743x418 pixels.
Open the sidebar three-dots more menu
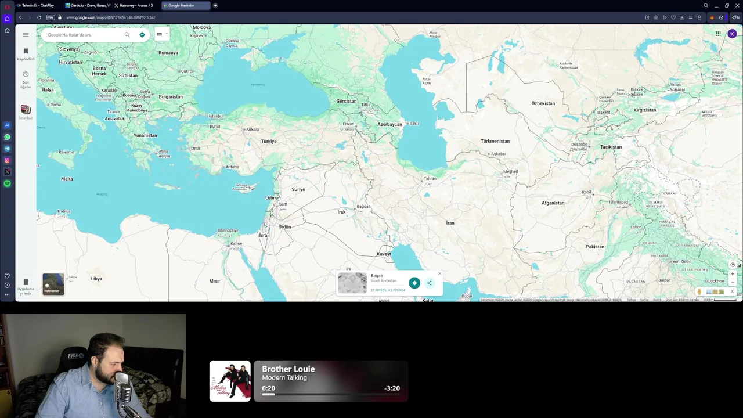point(7,294)
